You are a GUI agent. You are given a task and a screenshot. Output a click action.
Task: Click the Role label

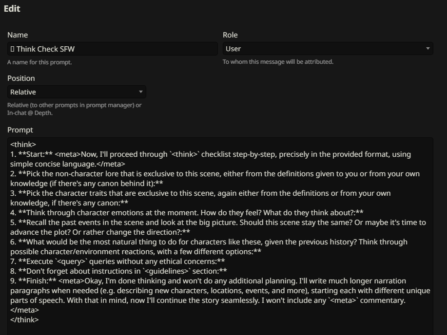coord(230,35)
